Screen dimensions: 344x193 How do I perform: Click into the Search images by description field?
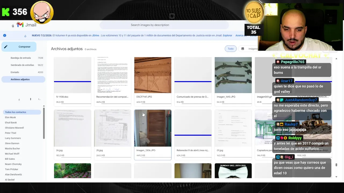pyautogui.click(x=164, y=25)
